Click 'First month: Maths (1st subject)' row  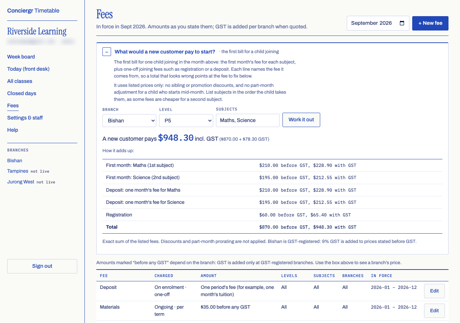tap(272, 165)
